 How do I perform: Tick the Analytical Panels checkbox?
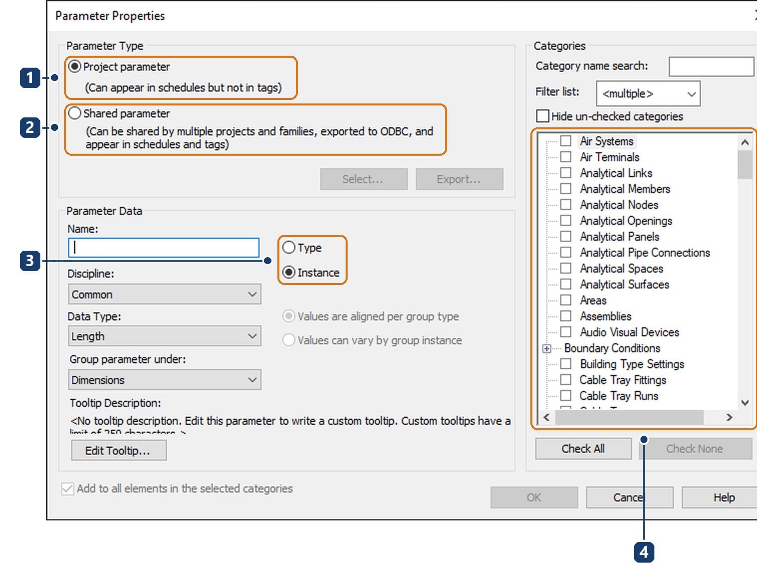[x=566, y=236]
